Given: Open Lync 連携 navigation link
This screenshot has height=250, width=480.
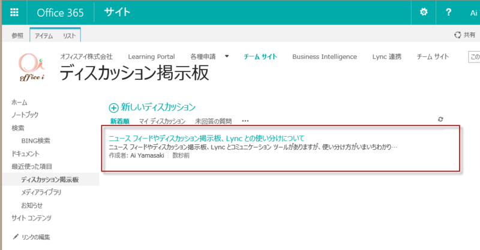Looking at the screenshot, I should [386, 56].
